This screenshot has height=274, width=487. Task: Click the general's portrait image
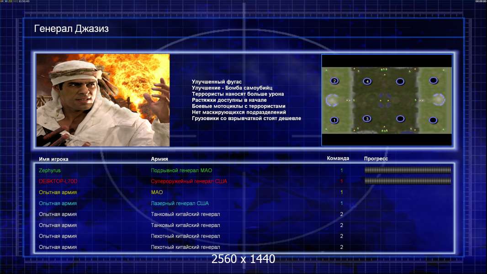[x=103, y=100]
